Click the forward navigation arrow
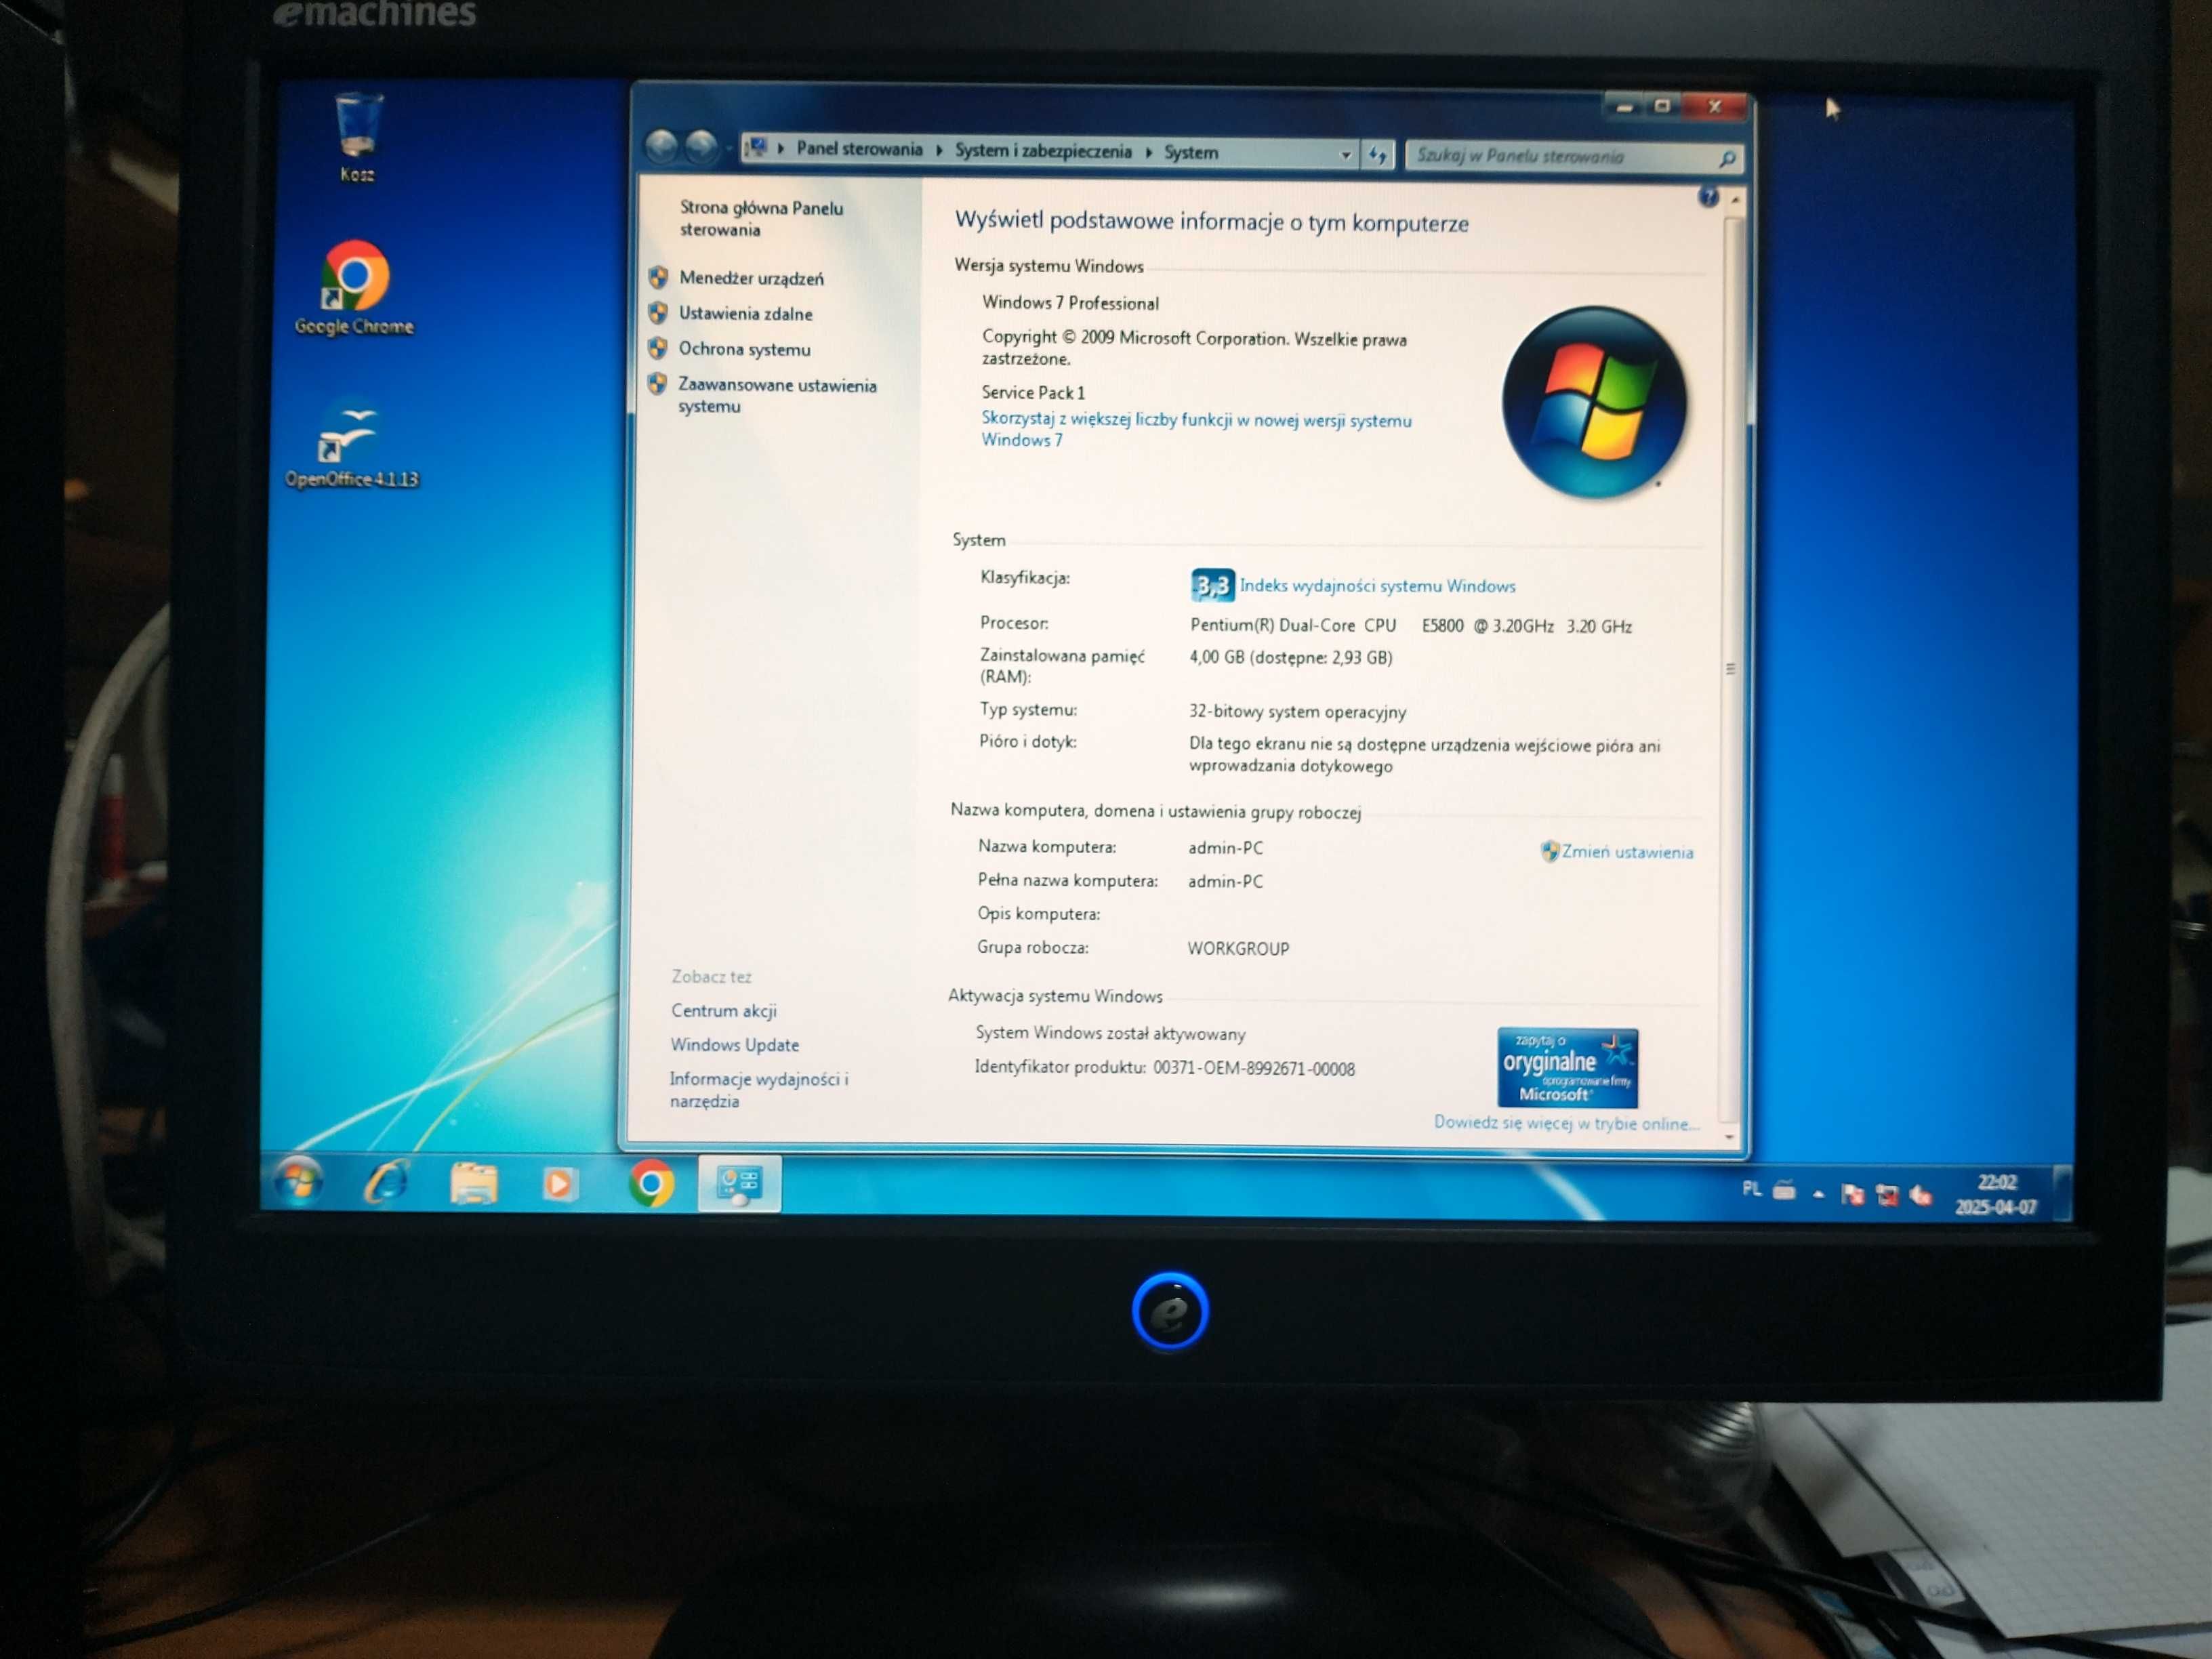The image size is (2212, 1659). pyautogui.click(x=701, y=147)
